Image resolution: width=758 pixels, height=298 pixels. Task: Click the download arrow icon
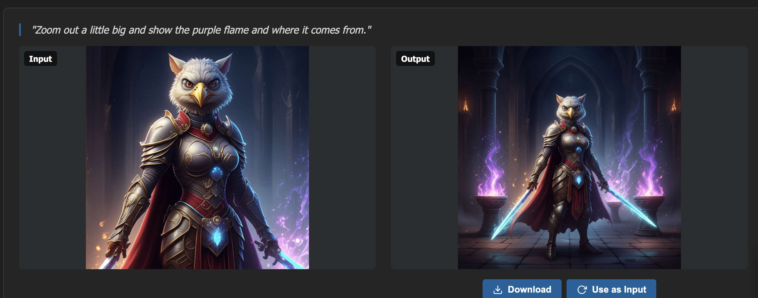point(498,290)
